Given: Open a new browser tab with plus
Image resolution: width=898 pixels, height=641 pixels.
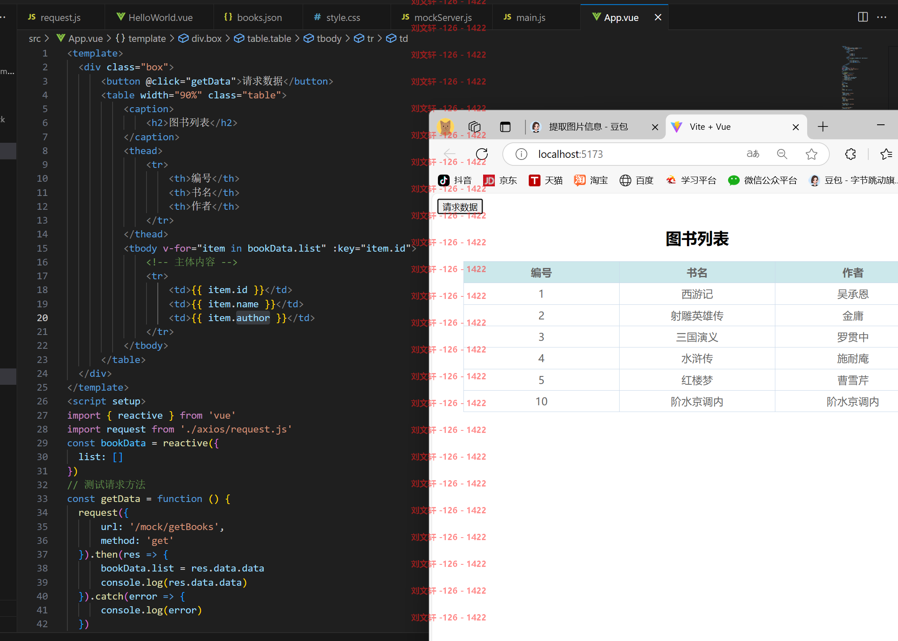Looking at the screenshot, I should point(823,126).
